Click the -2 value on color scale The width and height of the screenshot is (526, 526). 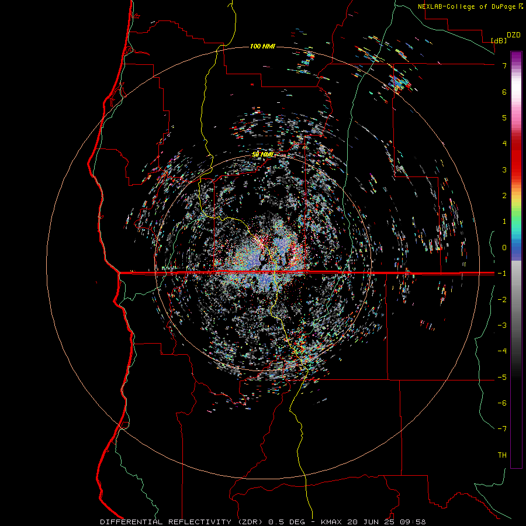point(502,300)
